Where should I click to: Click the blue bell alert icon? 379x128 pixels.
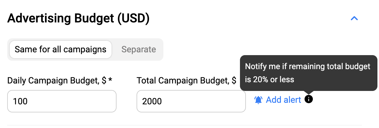point(258,100)
